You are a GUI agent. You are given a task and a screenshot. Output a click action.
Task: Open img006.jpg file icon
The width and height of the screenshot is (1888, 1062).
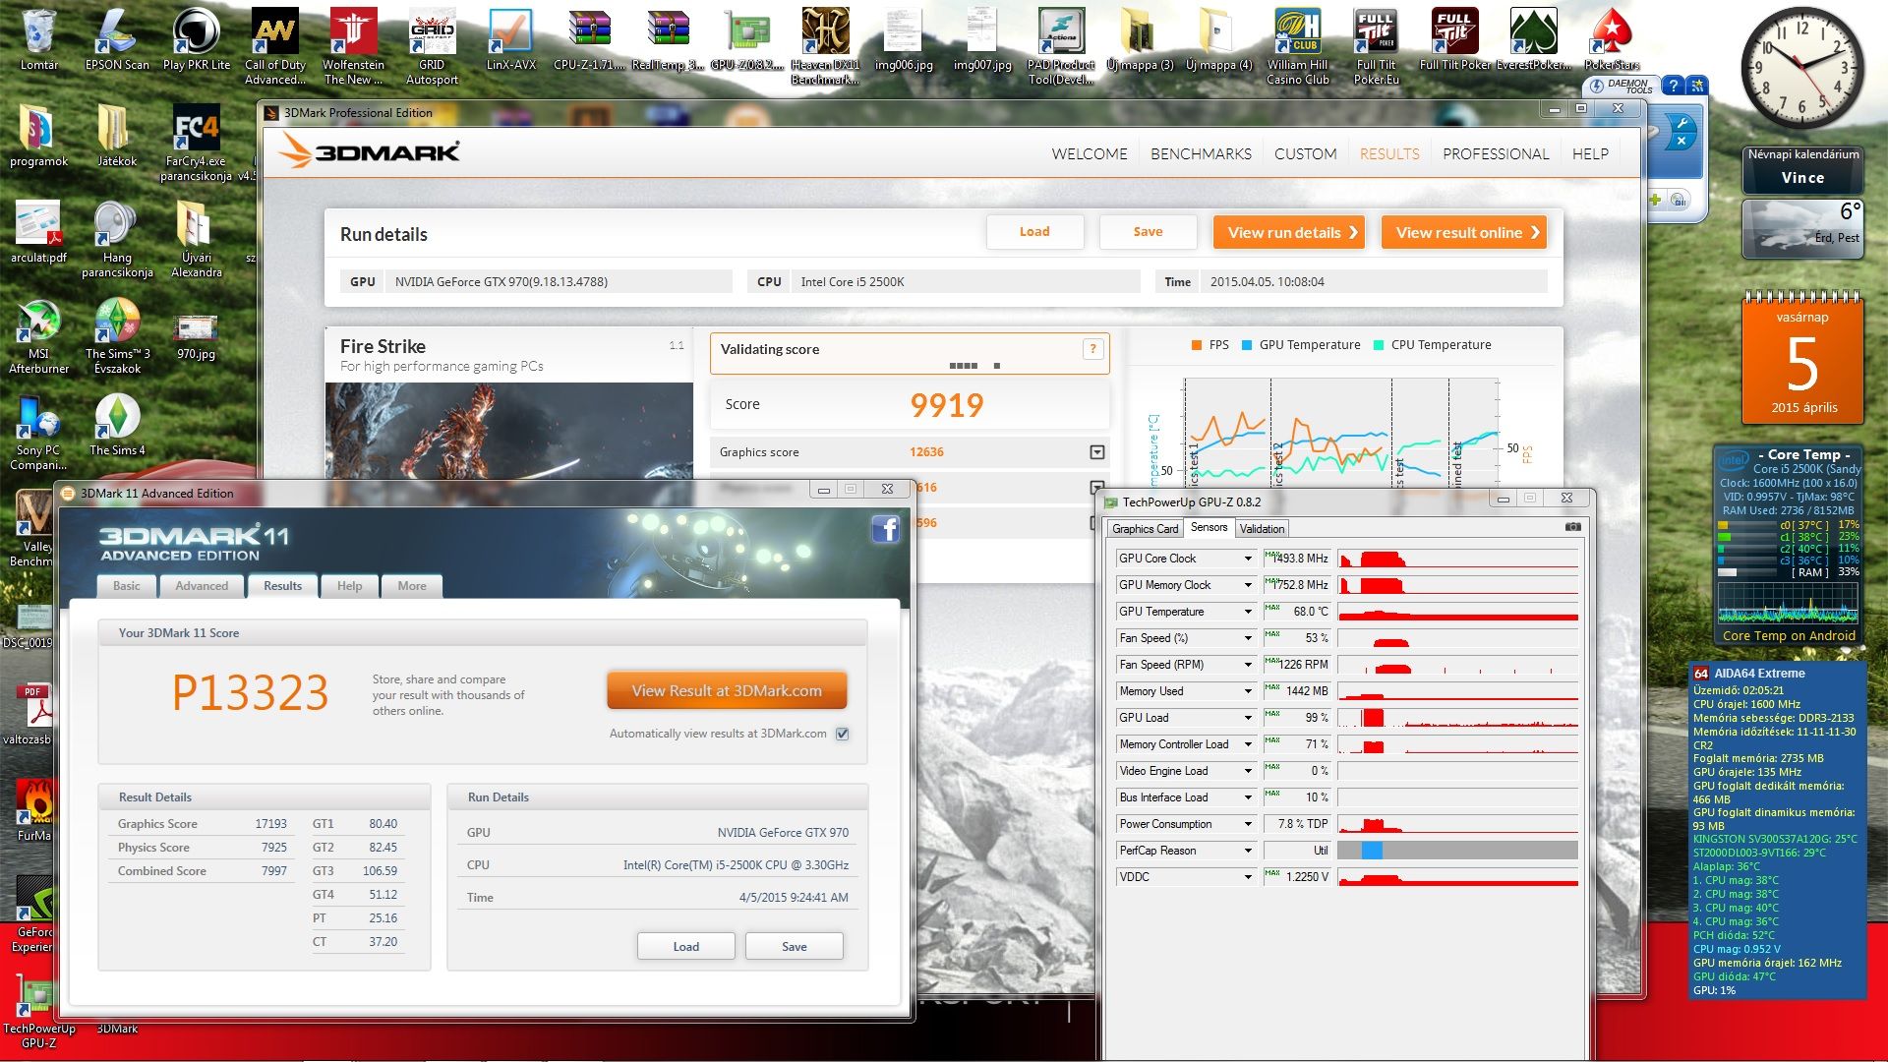pyautogui.click(x=904, y=39)
